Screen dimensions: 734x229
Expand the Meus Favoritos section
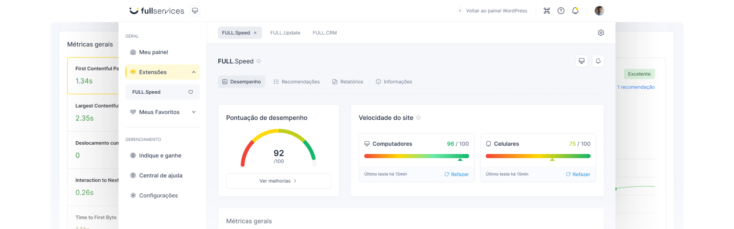[193, 112]
